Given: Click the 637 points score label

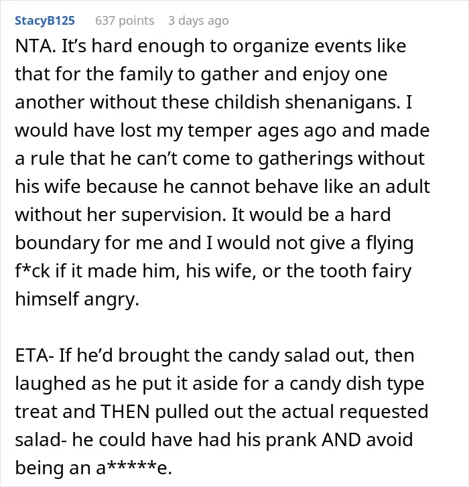Looking at the screenshot, I should (125, 21).
